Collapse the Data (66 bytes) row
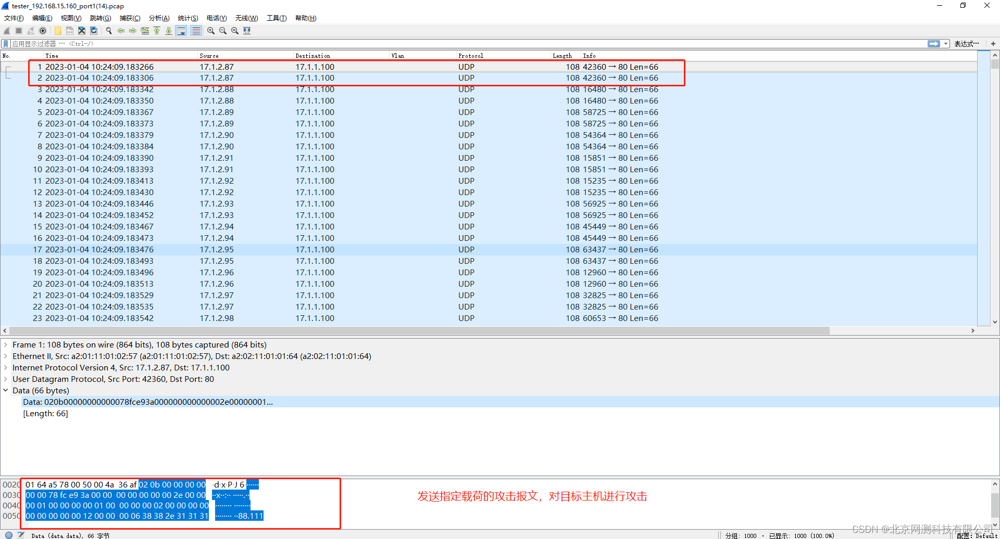The height and width of the screenshot is (539, 1000). tap(6, 390)
